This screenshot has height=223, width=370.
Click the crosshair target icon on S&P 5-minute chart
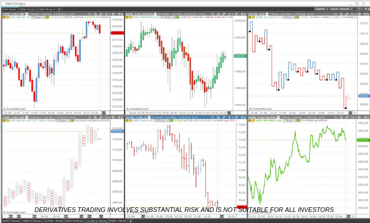coord(113,14)
